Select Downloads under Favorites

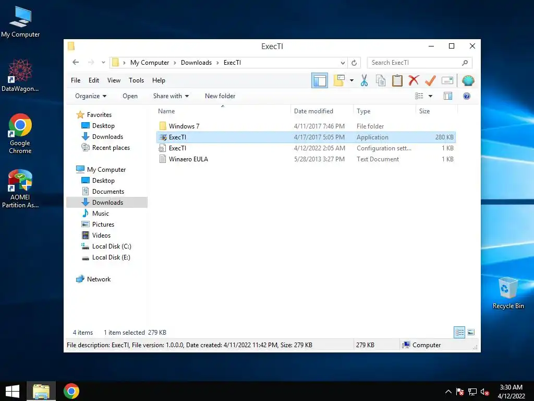pos(107,137)
